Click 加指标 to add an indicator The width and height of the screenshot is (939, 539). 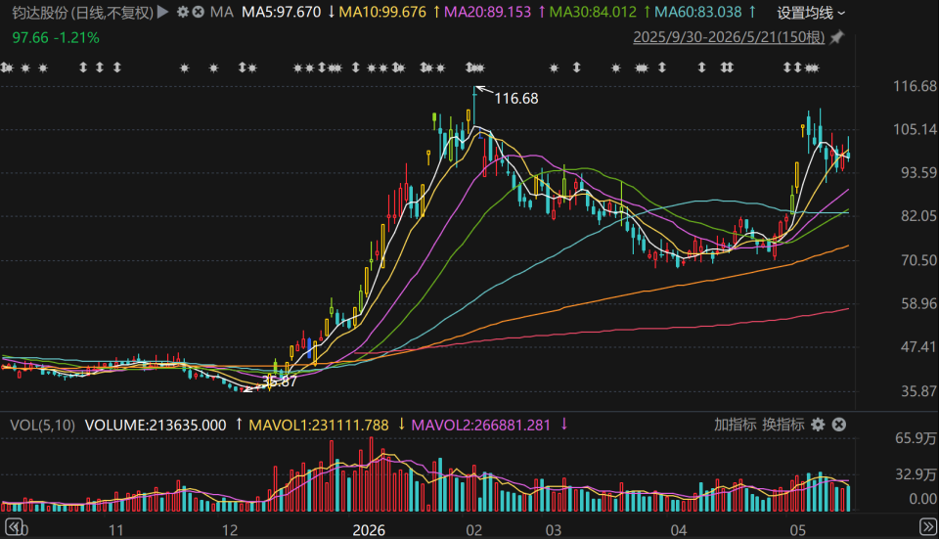point(735,425)
